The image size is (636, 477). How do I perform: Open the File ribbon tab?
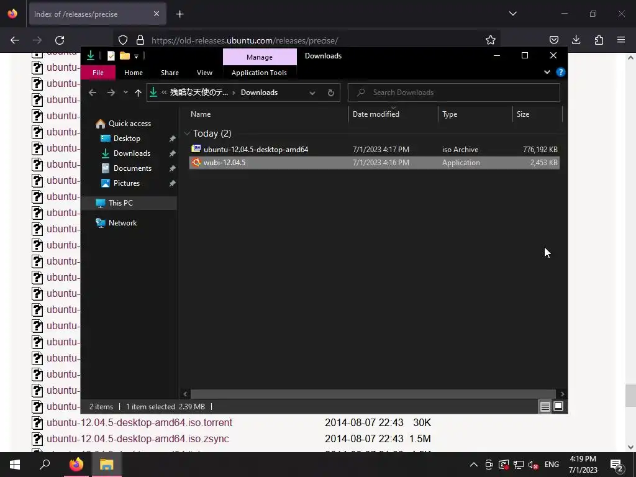98,73
